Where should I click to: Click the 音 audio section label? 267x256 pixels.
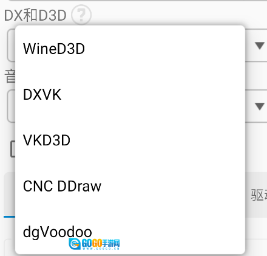point(10,76)
